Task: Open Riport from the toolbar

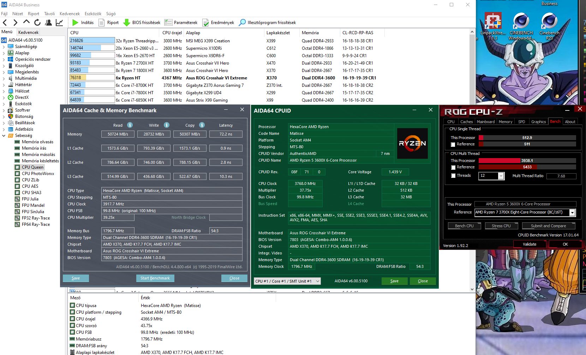Action: point(109,23)
